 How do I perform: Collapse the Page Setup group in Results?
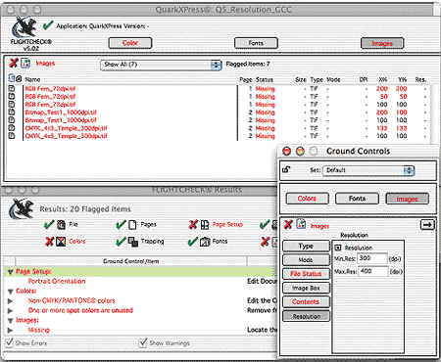pyautogui.click(x=11, y=272)
